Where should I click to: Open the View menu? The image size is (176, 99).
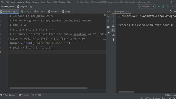[13, 2]
